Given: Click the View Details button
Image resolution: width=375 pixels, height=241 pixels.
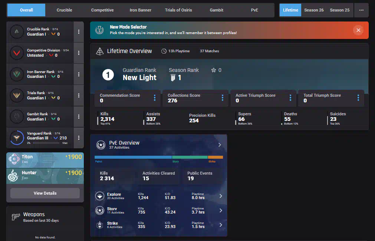Looking at the screenshot, I should pyautogui.click(x=45, y=193).
